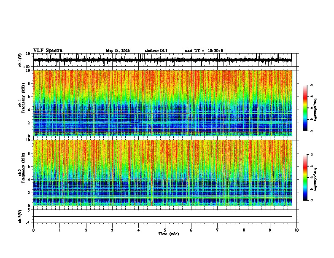The image size is (334, 258).
Task: Click the ch.1 spectrogram color bar
Action: pyautogui.click(x=305, y=108)
